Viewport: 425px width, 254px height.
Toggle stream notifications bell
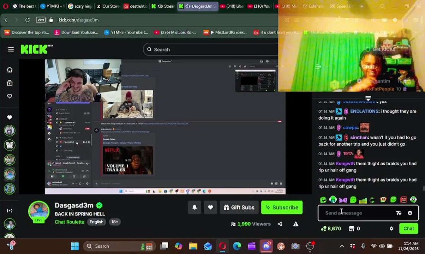194,207
